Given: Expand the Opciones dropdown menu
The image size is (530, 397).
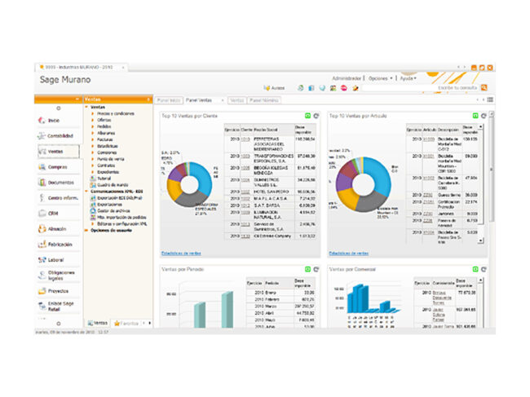Looking at the screenshot, I should pos(381,78).
